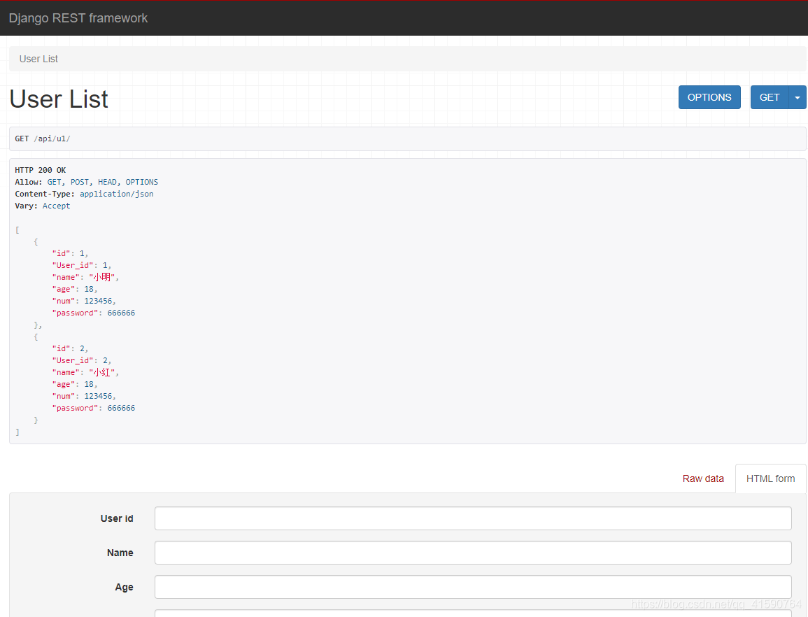808x617 pixels.
Task: Click the HTTP 200 OK status line
Action: click(x=40, y=170)
